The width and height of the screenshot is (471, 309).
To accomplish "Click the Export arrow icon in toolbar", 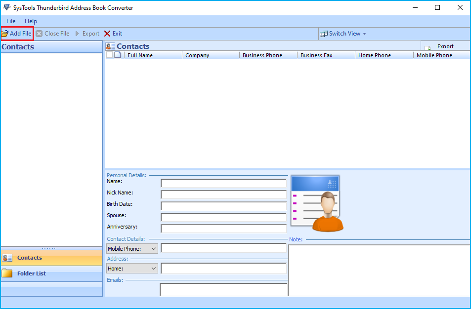I will [77, 34].
